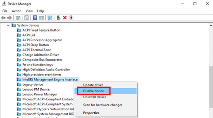Click the Update driver toolbar icon
213x118 pixels.
coord(59,18)
